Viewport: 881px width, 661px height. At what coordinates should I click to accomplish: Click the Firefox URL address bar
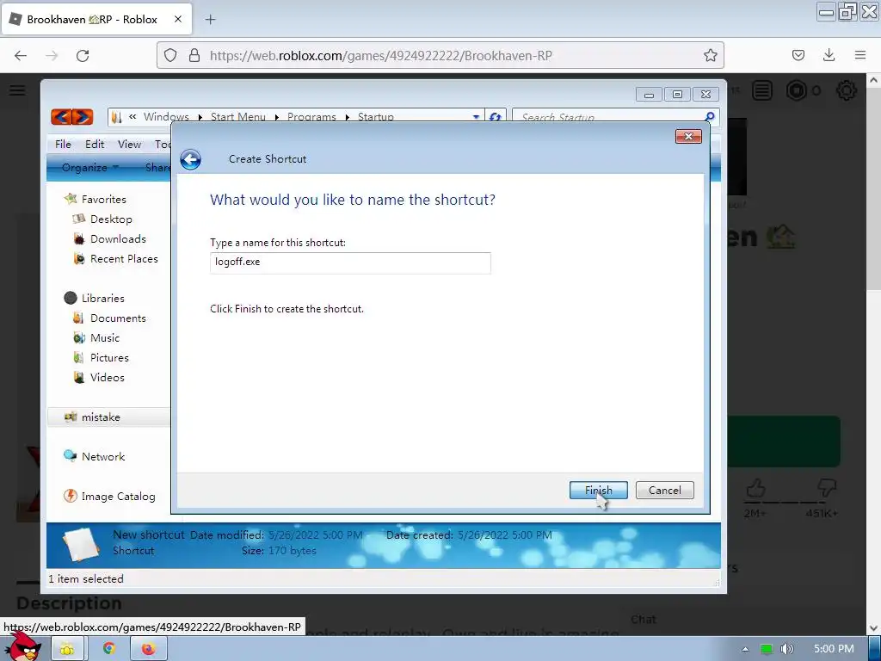click(440, 56)
